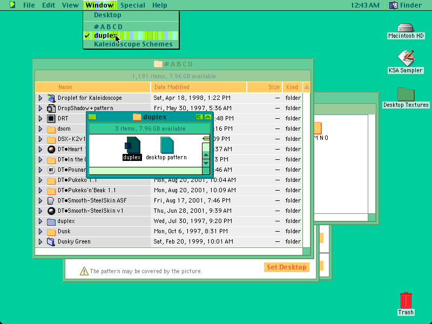
Task: Expand the DT•Pukeko 1.1 folder
Action: point(40,180)
